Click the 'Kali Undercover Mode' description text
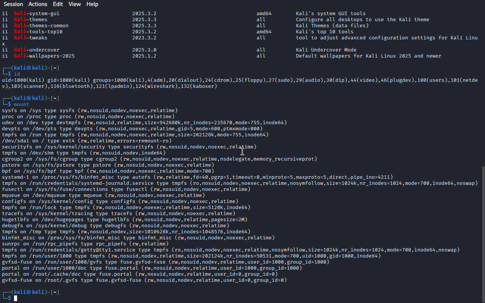The image size is (485, 303). coord(326,50)
